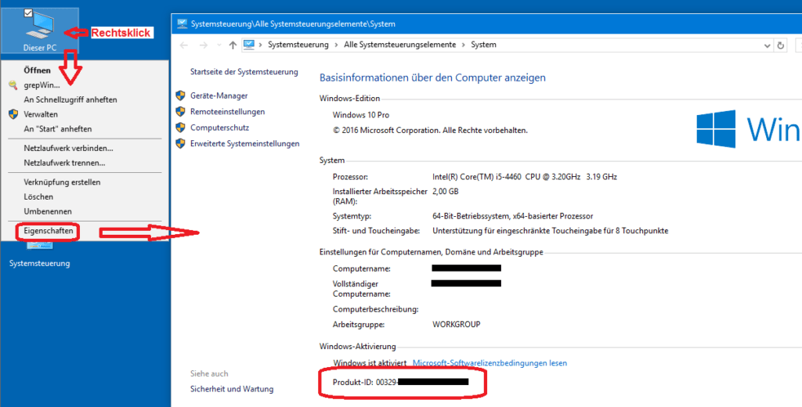Open Microsoft-Softwarelizenzbedingungen lesen link

(x=490, y=363)
